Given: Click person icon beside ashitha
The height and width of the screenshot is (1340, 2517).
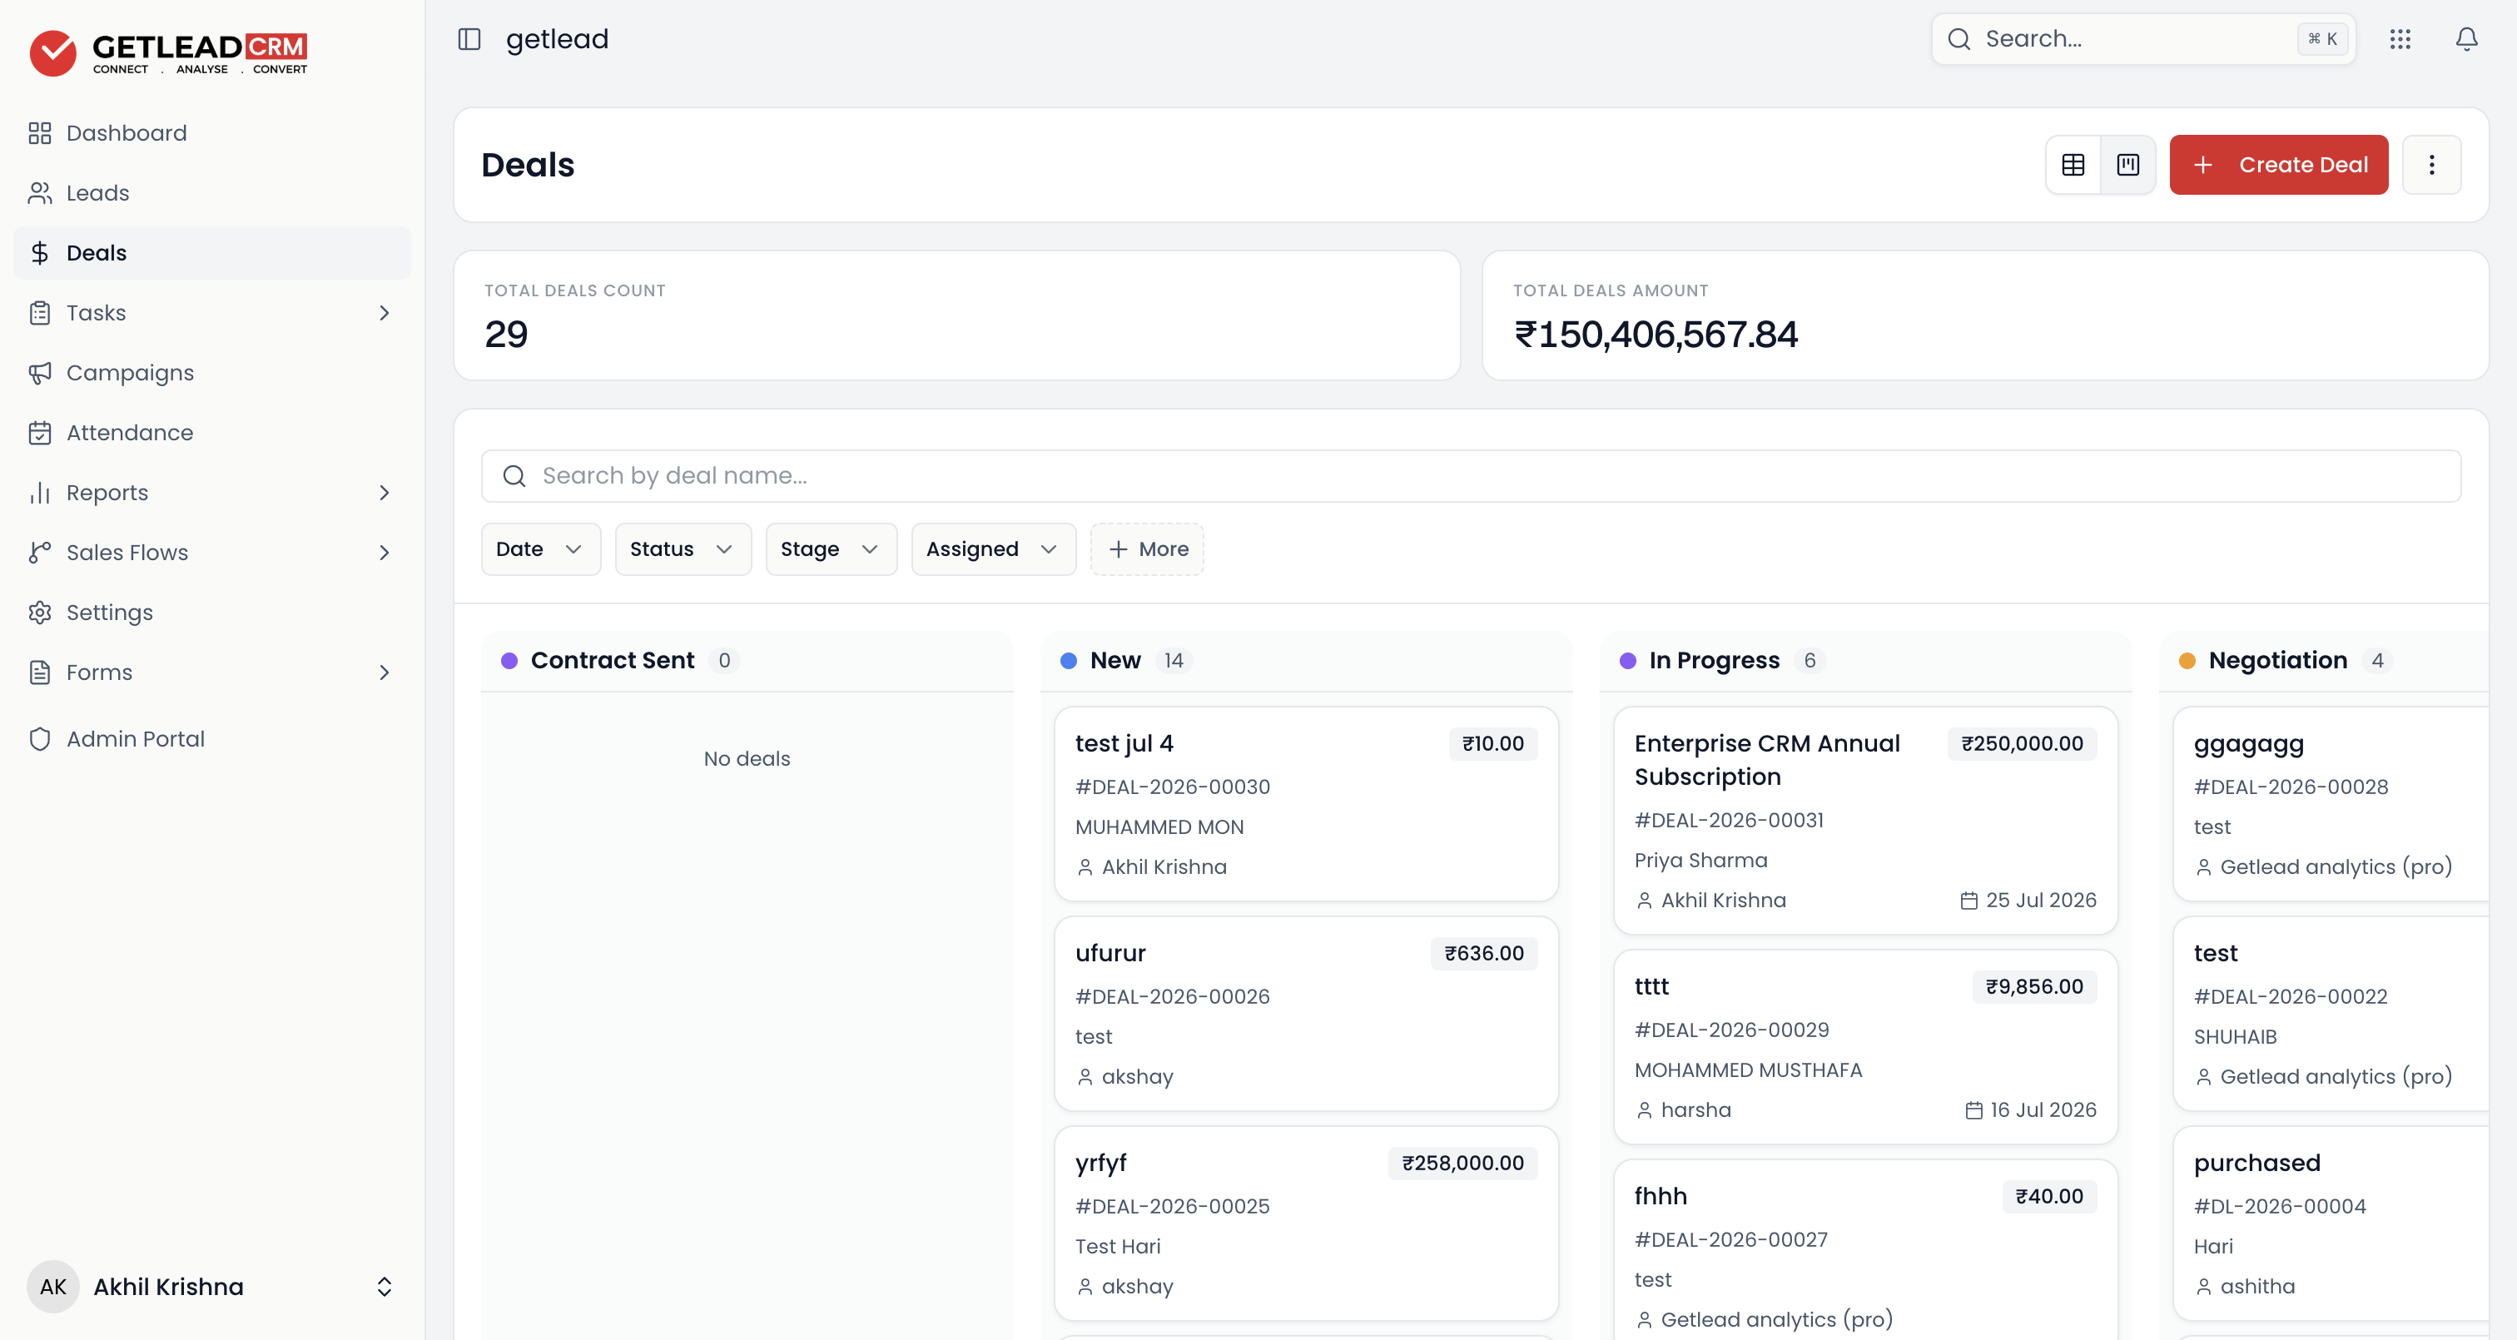Looking at the screenshot, I should (x=2203, y=1286).
